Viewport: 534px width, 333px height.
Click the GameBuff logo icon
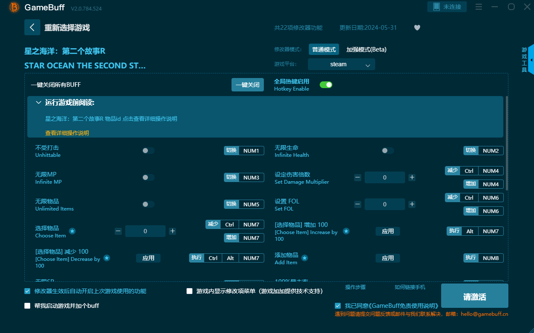[14, 7]
